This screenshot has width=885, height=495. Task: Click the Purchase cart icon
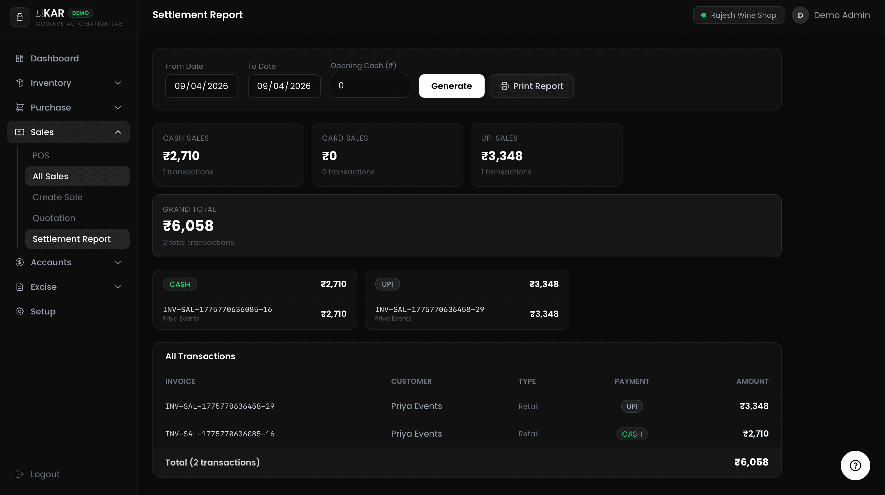tap(20, 107)
